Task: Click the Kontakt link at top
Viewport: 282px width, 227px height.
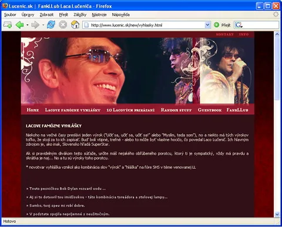Action: tap(224, 34)
